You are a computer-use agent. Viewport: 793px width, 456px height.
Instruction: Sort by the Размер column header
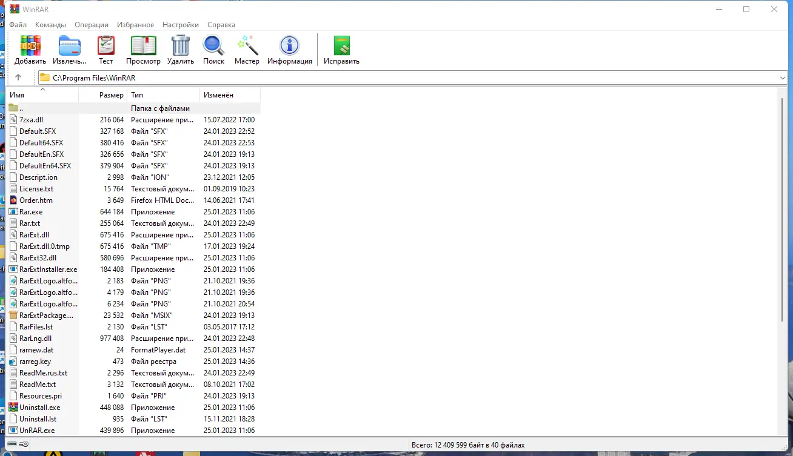(x=103, y=95)
